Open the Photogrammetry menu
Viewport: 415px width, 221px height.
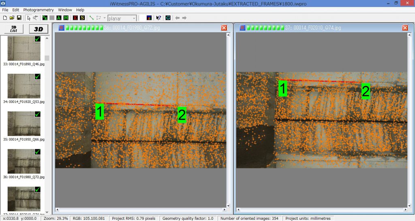(x=39, y=10)
